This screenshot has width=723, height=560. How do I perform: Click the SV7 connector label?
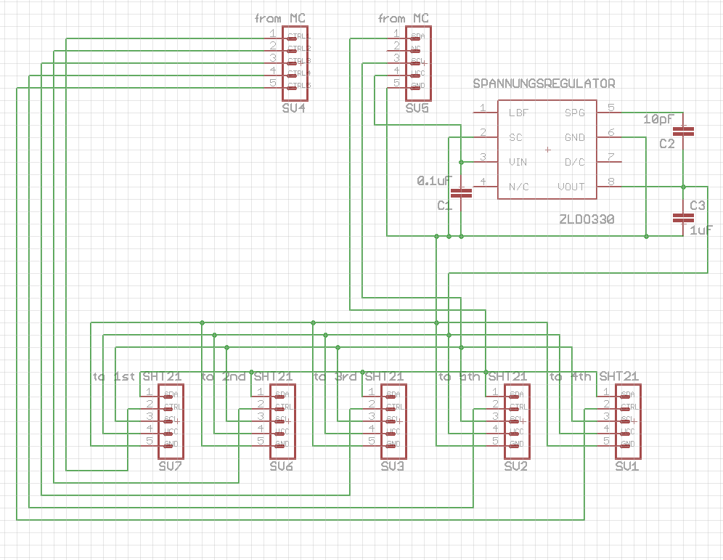tap(170, 466)
